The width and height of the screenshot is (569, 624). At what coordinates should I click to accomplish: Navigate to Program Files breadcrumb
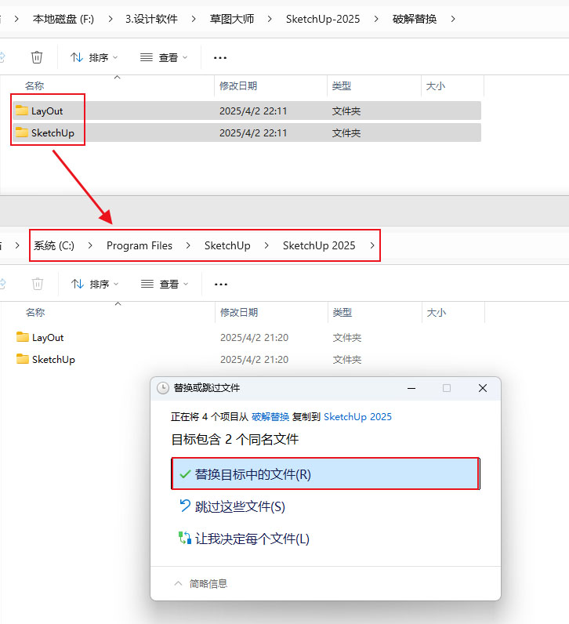point(140,245)
